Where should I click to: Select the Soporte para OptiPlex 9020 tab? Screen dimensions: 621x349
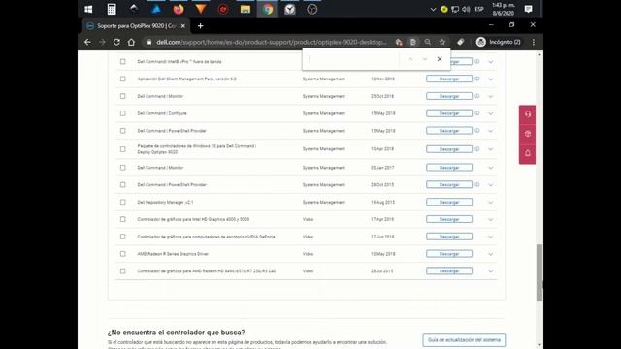136,26
